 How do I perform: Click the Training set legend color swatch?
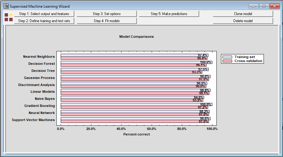pyautogui.click(x=227, y=57)
